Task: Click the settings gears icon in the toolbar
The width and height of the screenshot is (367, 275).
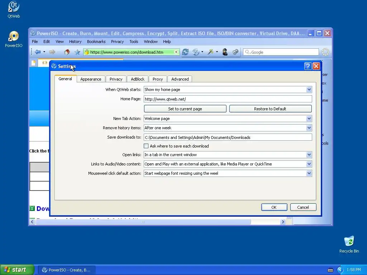Action: pos(235,52)
